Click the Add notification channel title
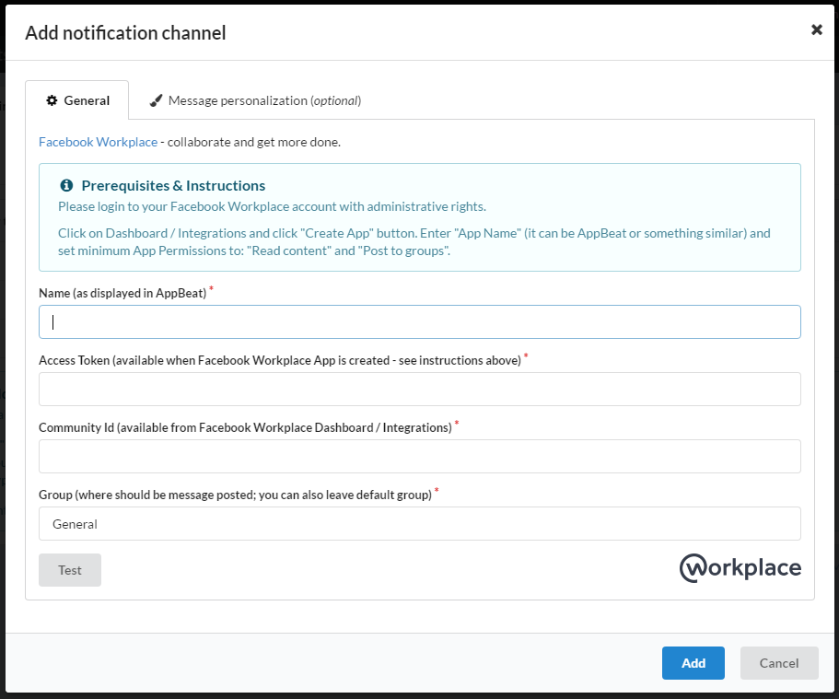Viewport: 839px width, 699px height. (x=126, y=32)
